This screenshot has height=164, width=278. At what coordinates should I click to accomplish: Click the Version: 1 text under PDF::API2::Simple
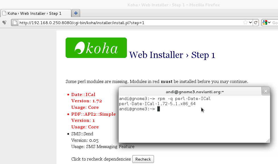(x=83, y=121)
